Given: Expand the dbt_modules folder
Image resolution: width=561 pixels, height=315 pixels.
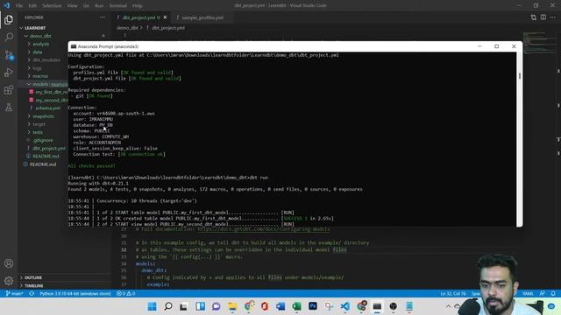Looking at the screenshot, I should coord(46,60).
